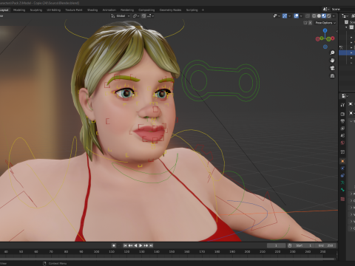This screenshot has width=355, height=266.
Task: Open the properties editor type dropdown
Action: [345, 96]
